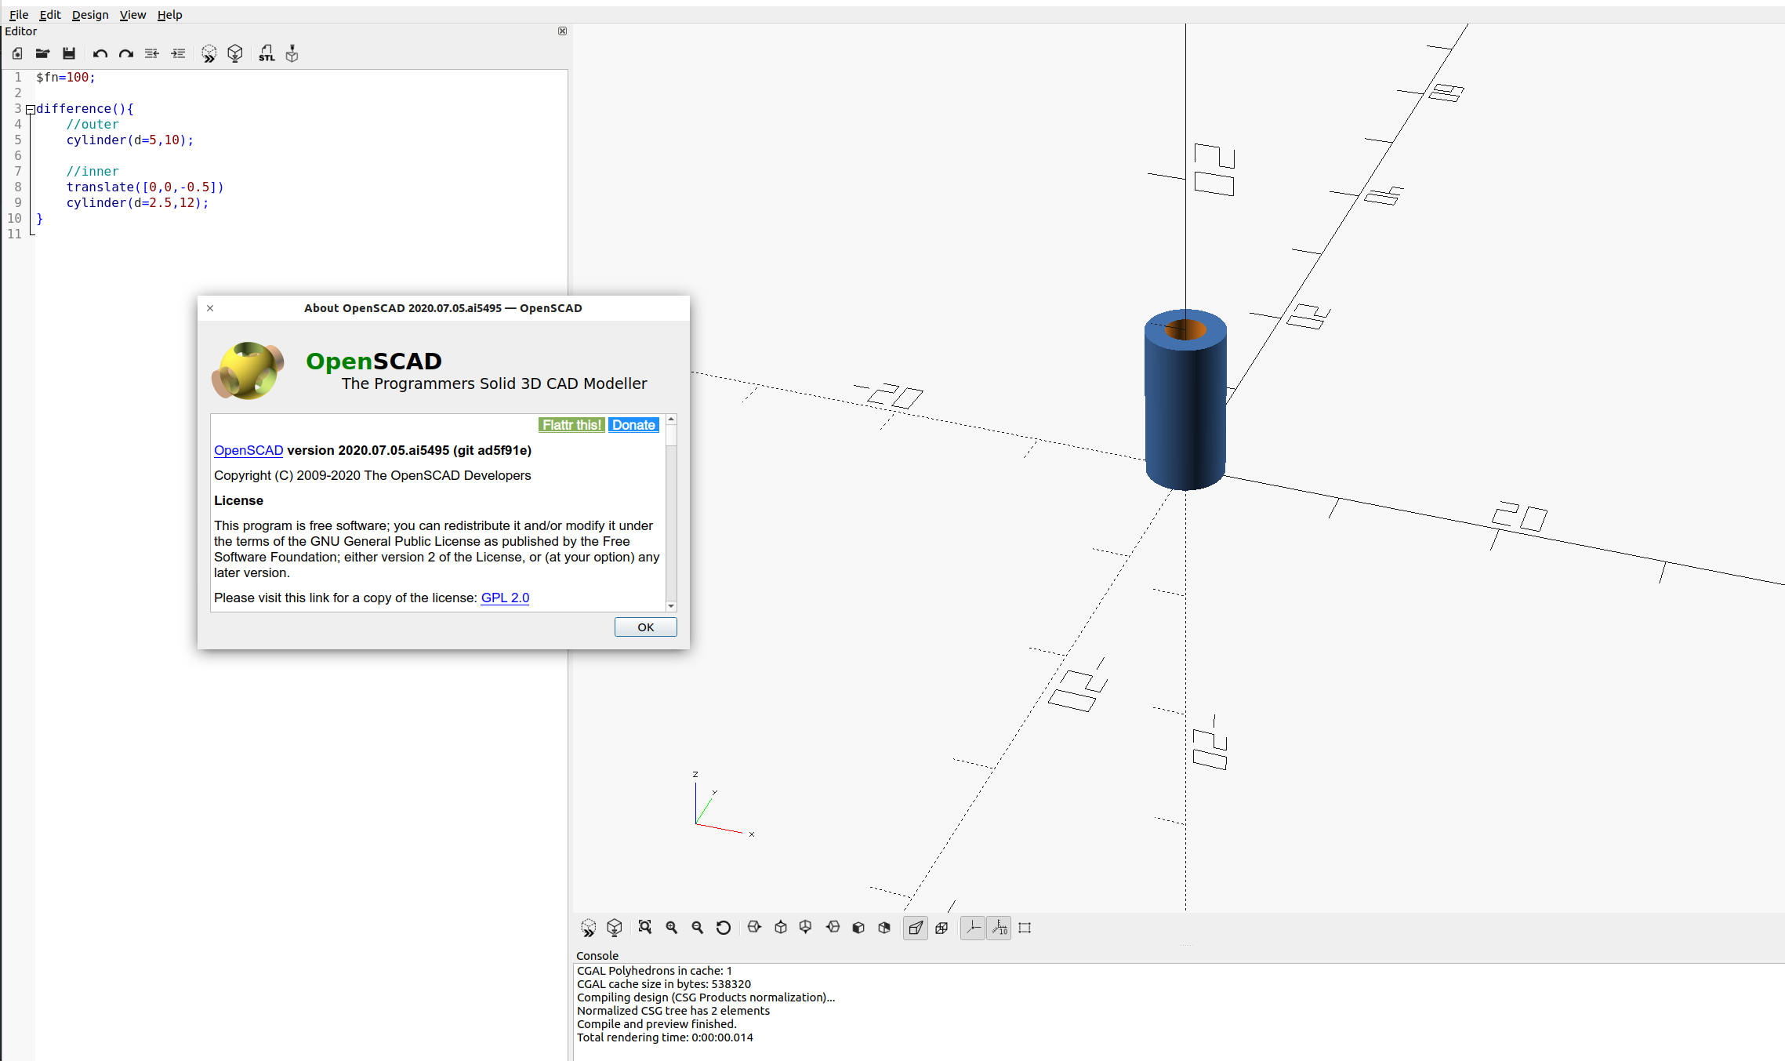Render the design with CGAL
This screenshot has height=1061, width=1785.
click(x=234, y=53)
